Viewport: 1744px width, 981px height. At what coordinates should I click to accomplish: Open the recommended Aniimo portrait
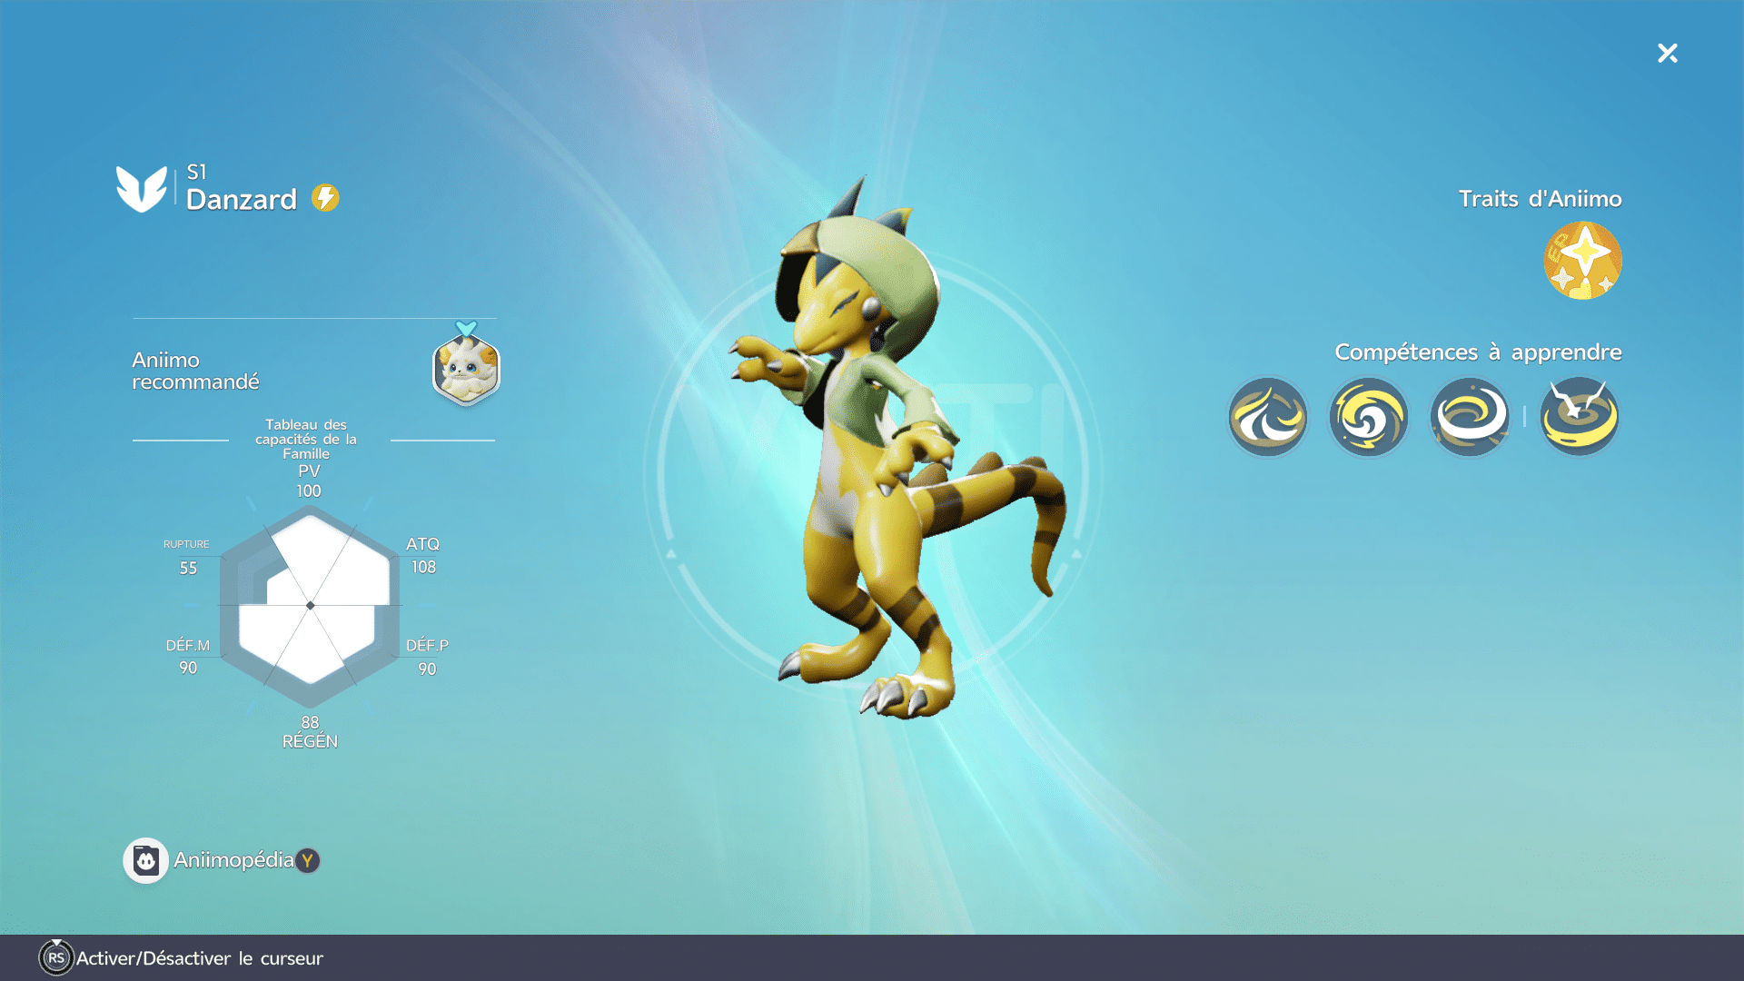[x=466, y=369]
